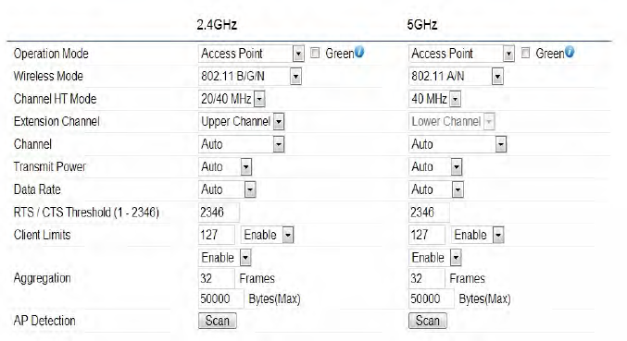
Task: Open the 5GHz Data Rate dropdown
Action: point(436,189)
